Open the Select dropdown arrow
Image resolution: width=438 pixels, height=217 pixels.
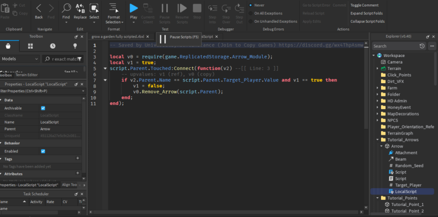(94, 22)
